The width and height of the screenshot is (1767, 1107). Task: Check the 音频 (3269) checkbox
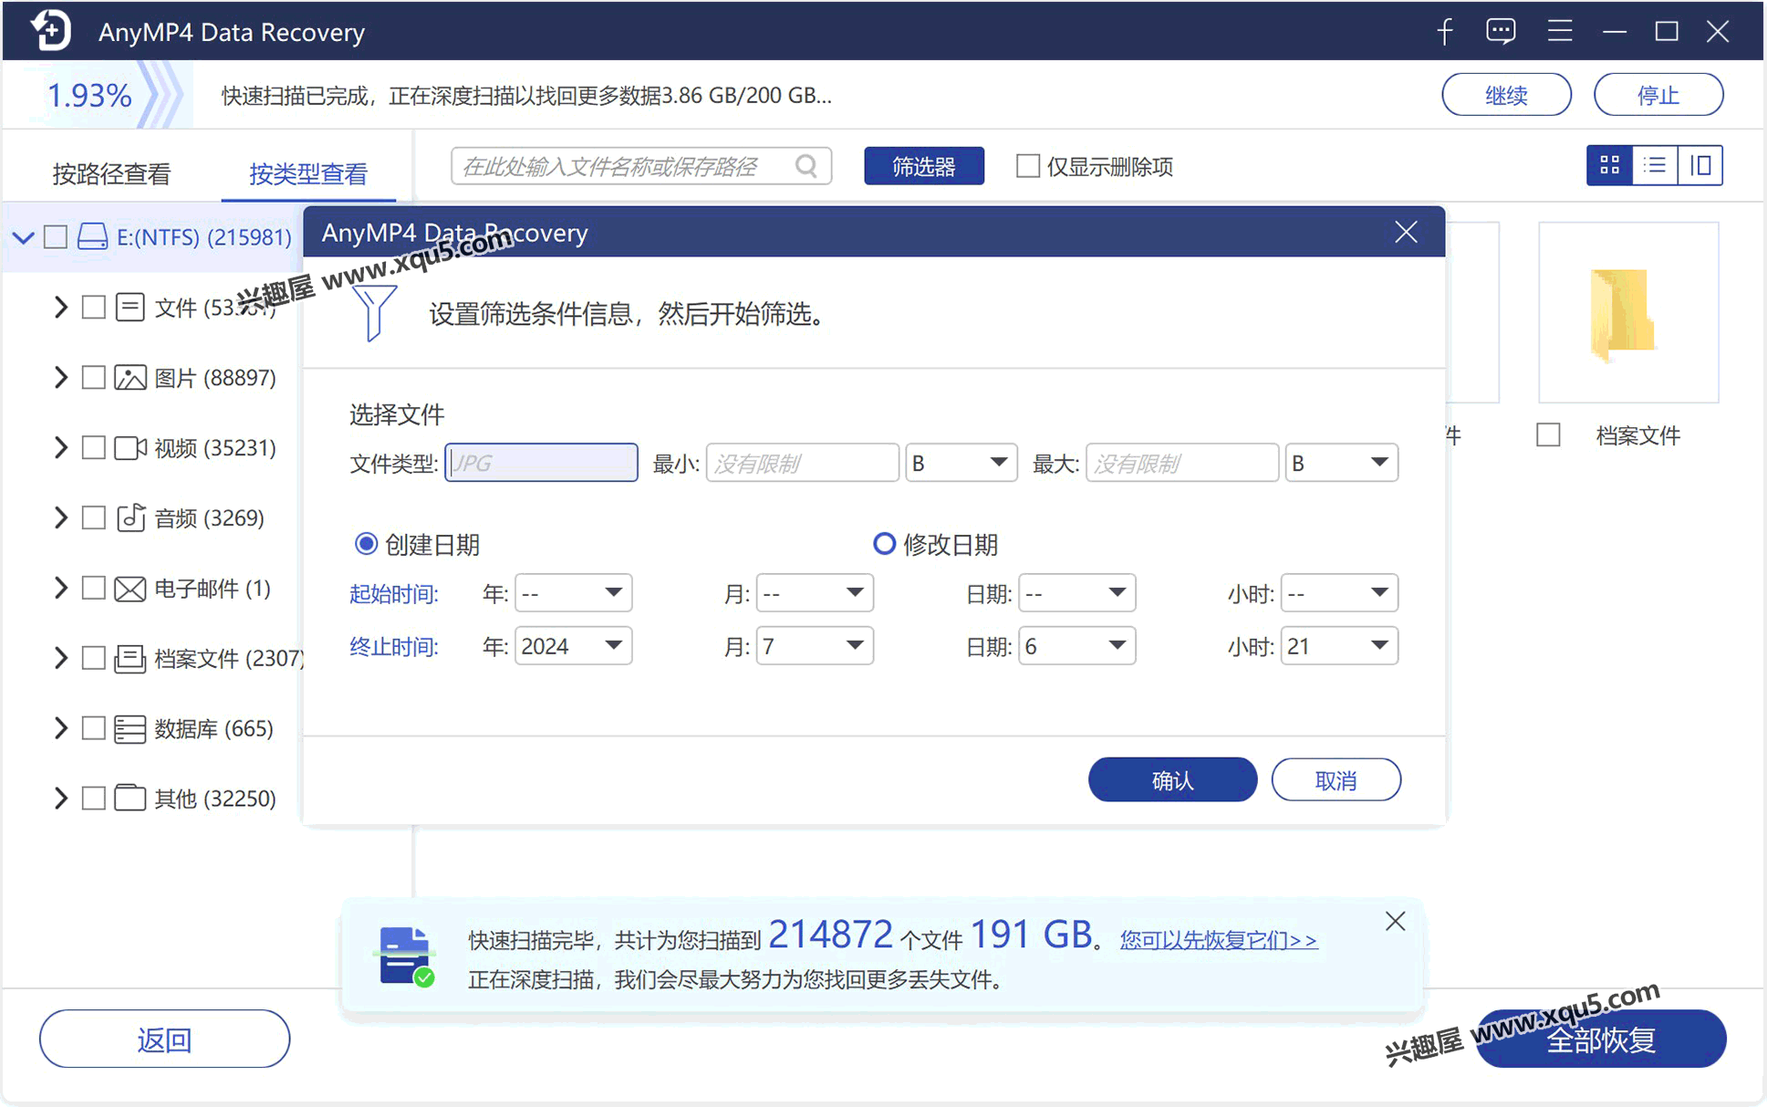tap(93, 517)
